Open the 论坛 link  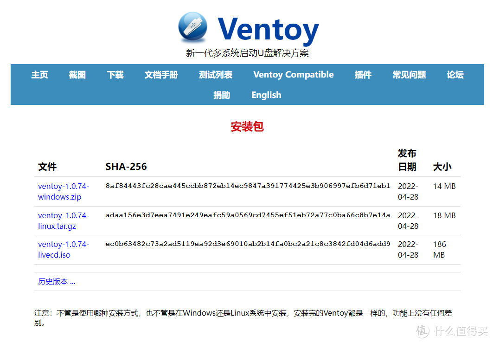pos(455,75)
